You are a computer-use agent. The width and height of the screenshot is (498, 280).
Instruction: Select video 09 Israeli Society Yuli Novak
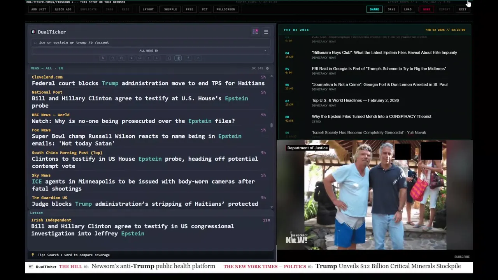coord(369,133)
